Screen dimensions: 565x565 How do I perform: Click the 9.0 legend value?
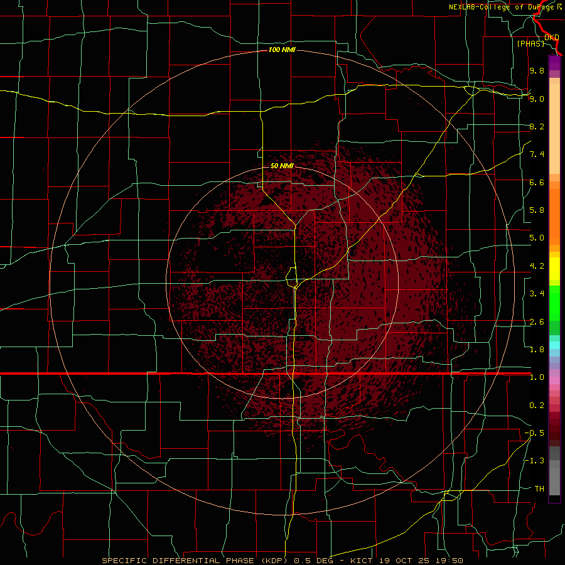[x=537, y=99]
